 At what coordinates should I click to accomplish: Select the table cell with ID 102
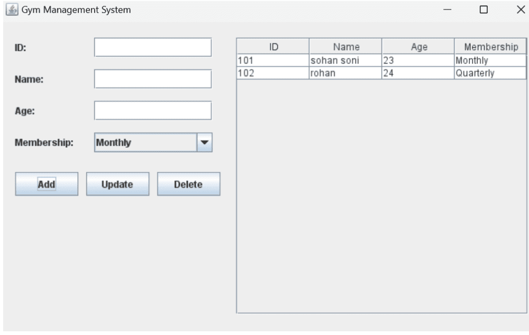click(x=273, y=73)
